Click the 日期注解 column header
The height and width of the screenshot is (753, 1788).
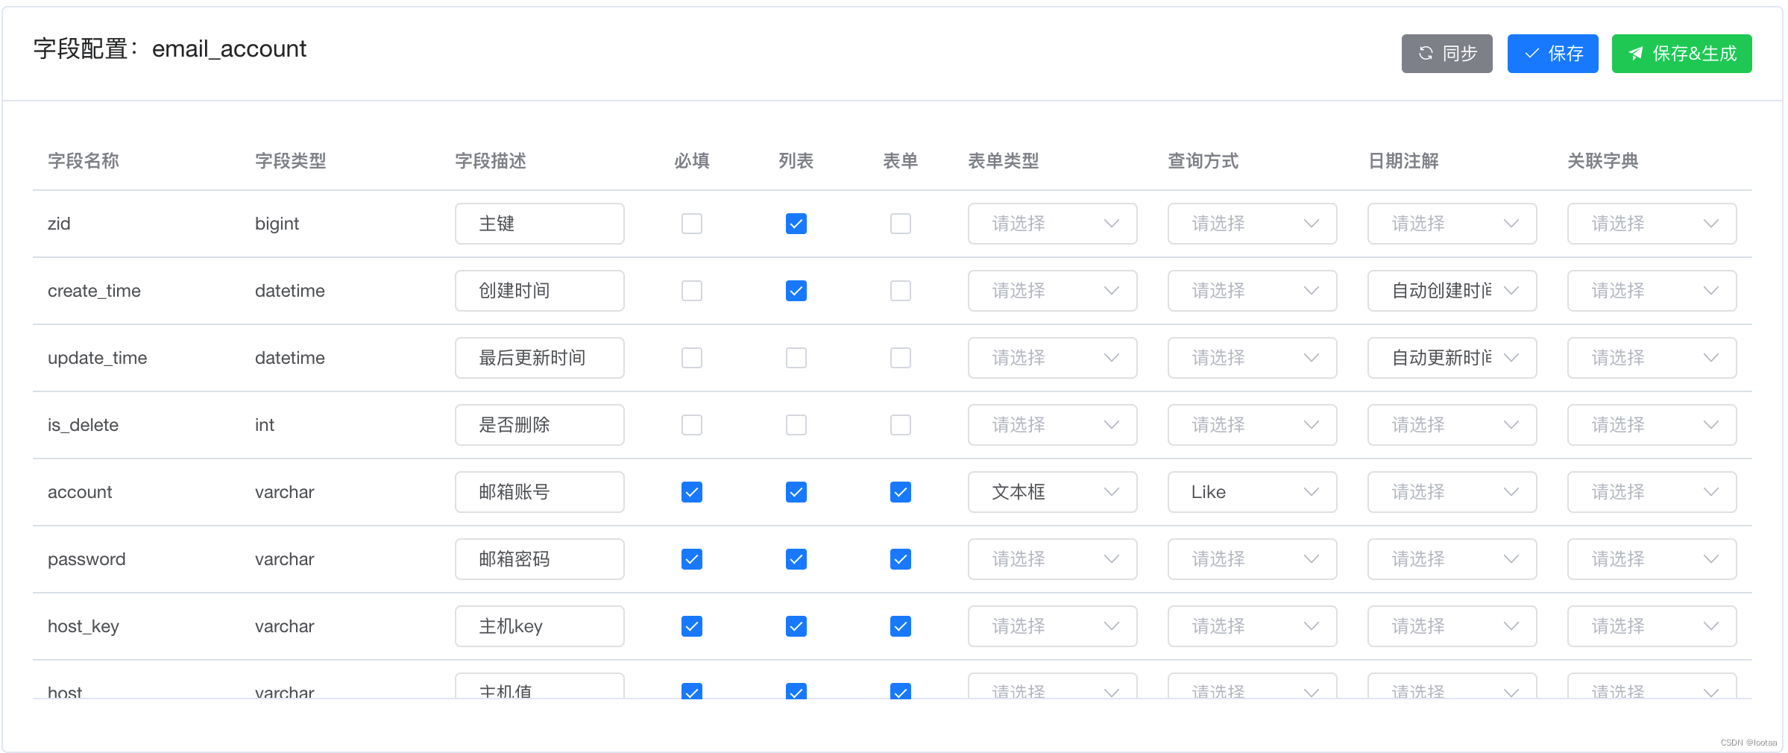coord(1403,161)
